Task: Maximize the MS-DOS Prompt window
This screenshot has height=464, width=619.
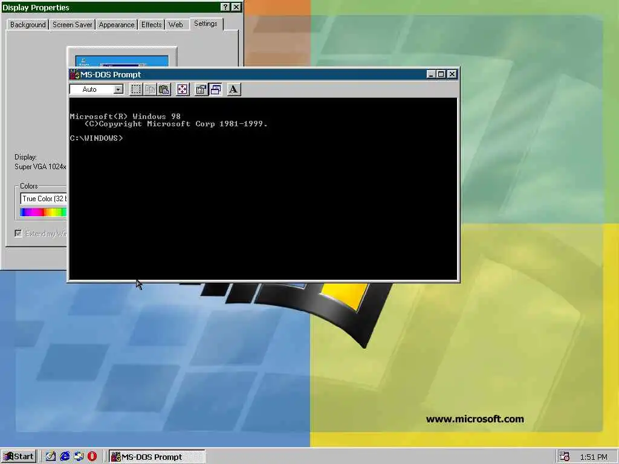Action: pyautogui.click(x=441, y=74)
